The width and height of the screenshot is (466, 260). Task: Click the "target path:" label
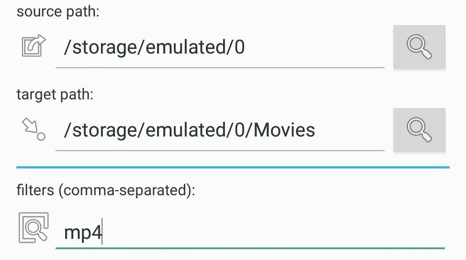pos(55,95)
